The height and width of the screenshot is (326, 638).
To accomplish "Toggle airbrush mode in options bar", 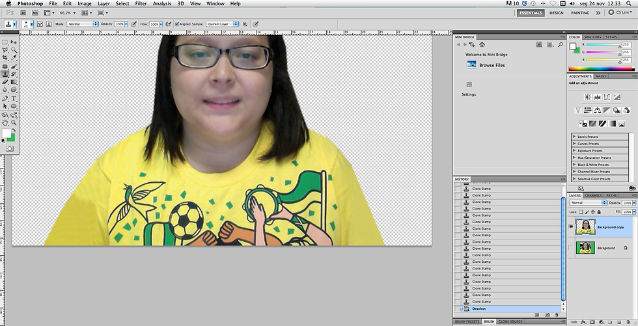I will click(x=168, y=24).
